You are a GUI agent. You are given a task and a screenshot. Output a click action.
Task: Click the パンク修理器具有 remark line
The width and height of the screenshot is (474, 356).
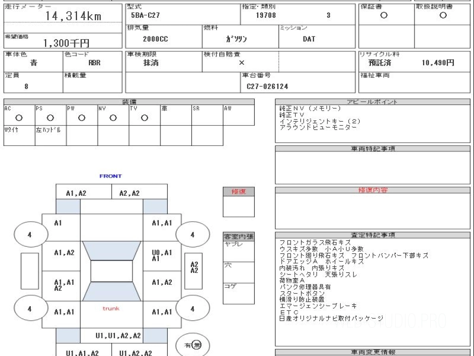pyautogui.click(x=305, y=287)
